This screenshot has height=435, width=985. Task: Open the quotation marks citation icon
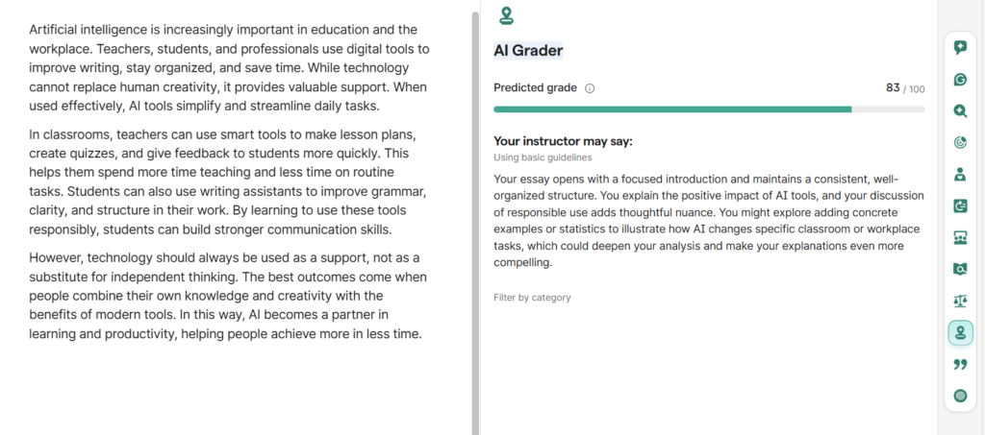pos(959,364)
